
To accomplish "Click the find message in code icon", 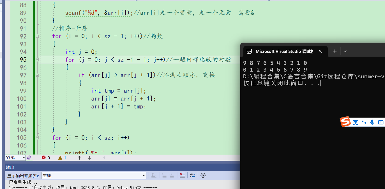I will [x=154, y=176].
